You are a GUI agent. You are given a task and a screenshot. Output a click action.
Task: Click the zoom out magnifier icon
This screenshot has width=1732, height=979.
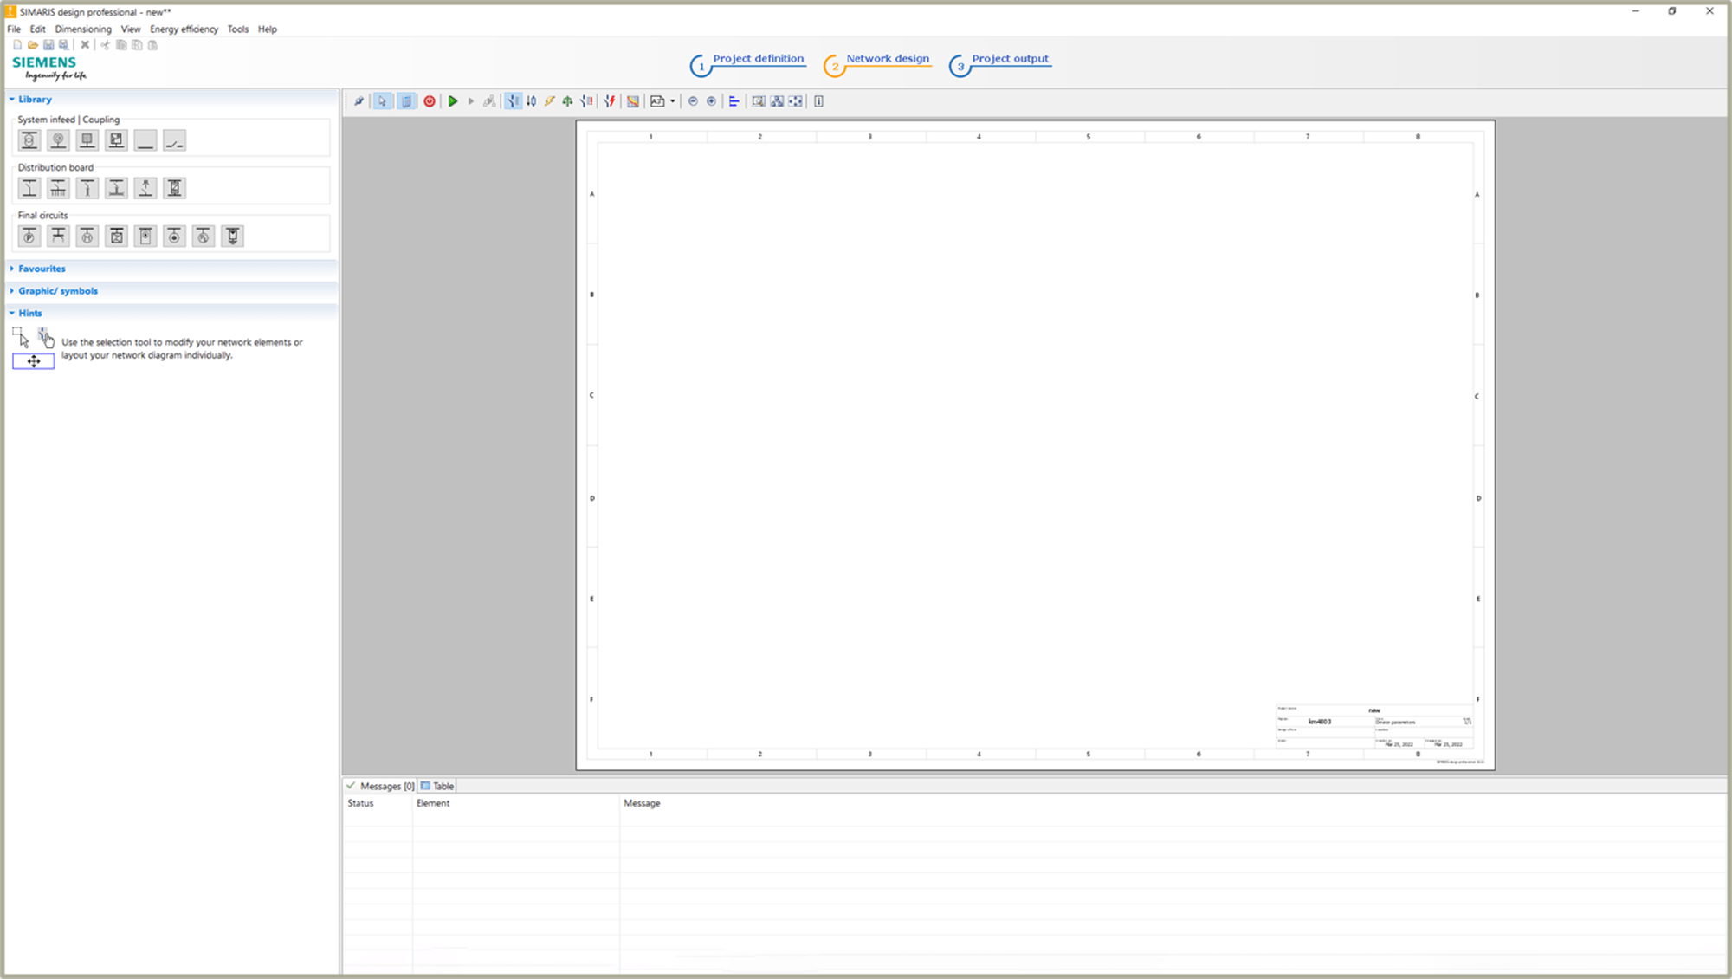[x=693, y=101]
